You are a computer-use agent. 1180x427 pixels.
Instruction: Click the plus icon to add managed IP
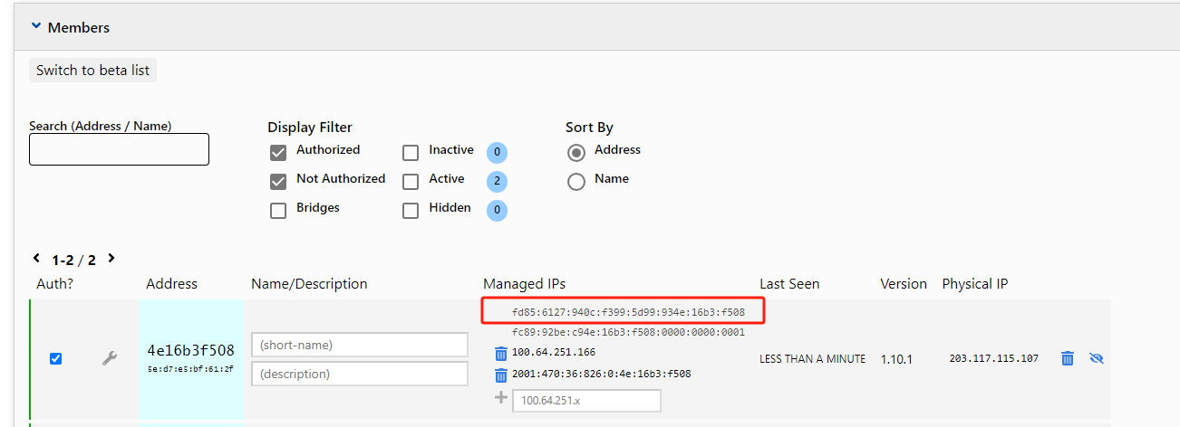tap(500, 398)
